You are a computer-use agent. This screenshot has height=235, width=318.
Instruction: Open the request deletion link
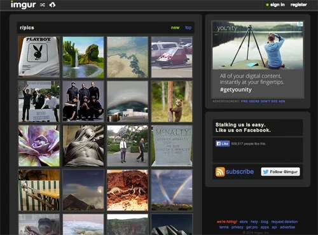click(284, 222)
